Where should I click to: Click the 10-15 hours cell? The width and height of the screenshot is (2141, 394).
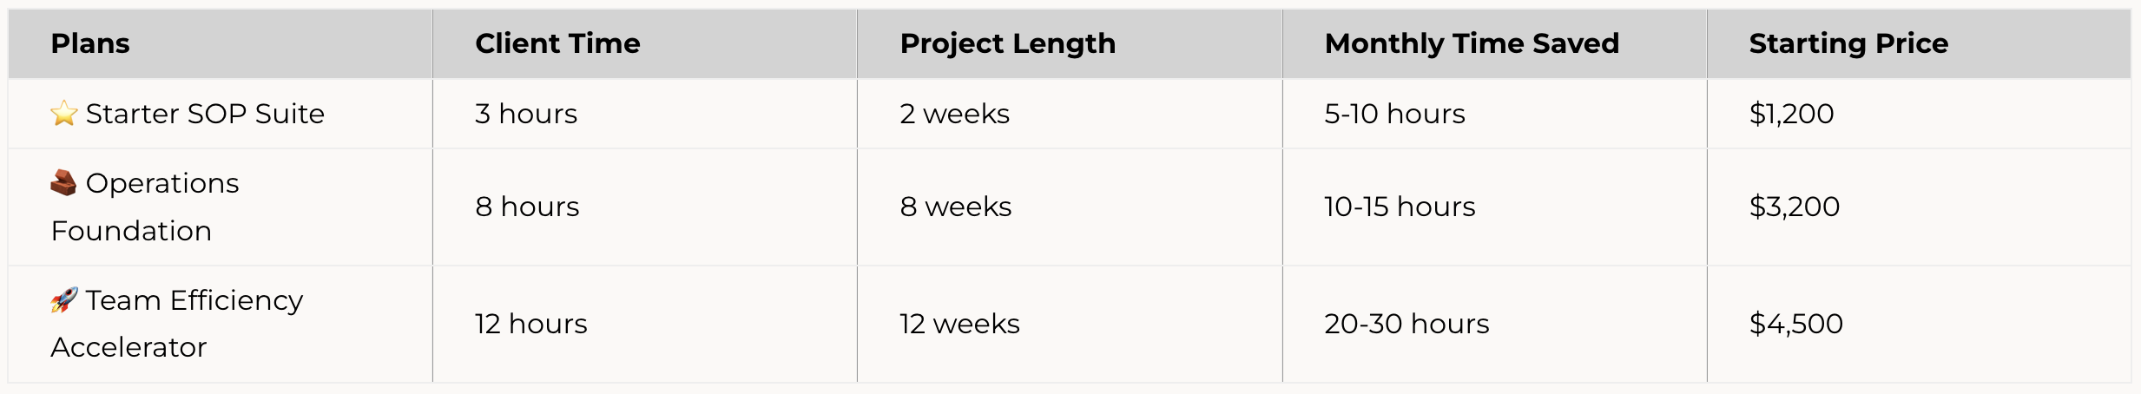(1400, 207)
